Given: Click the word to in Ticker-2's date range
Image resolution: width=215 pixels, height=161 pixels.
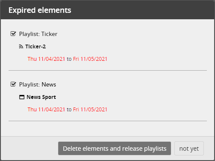Looking at the screenshot, I should pos(69,59).
